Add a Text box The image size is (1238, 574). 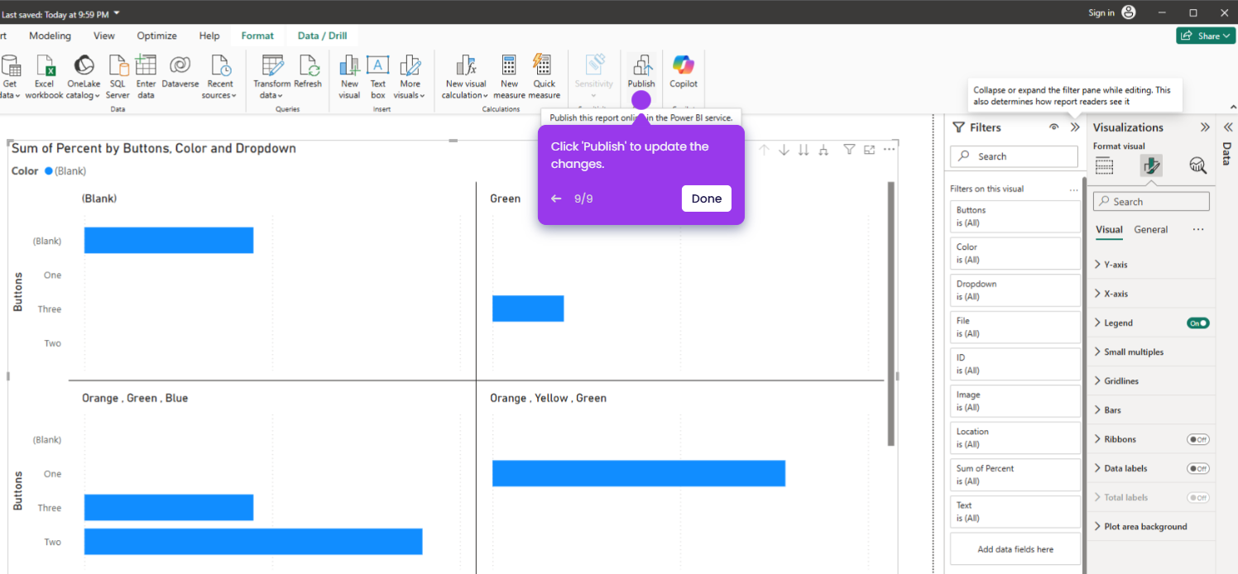click(x=378, y=77)
